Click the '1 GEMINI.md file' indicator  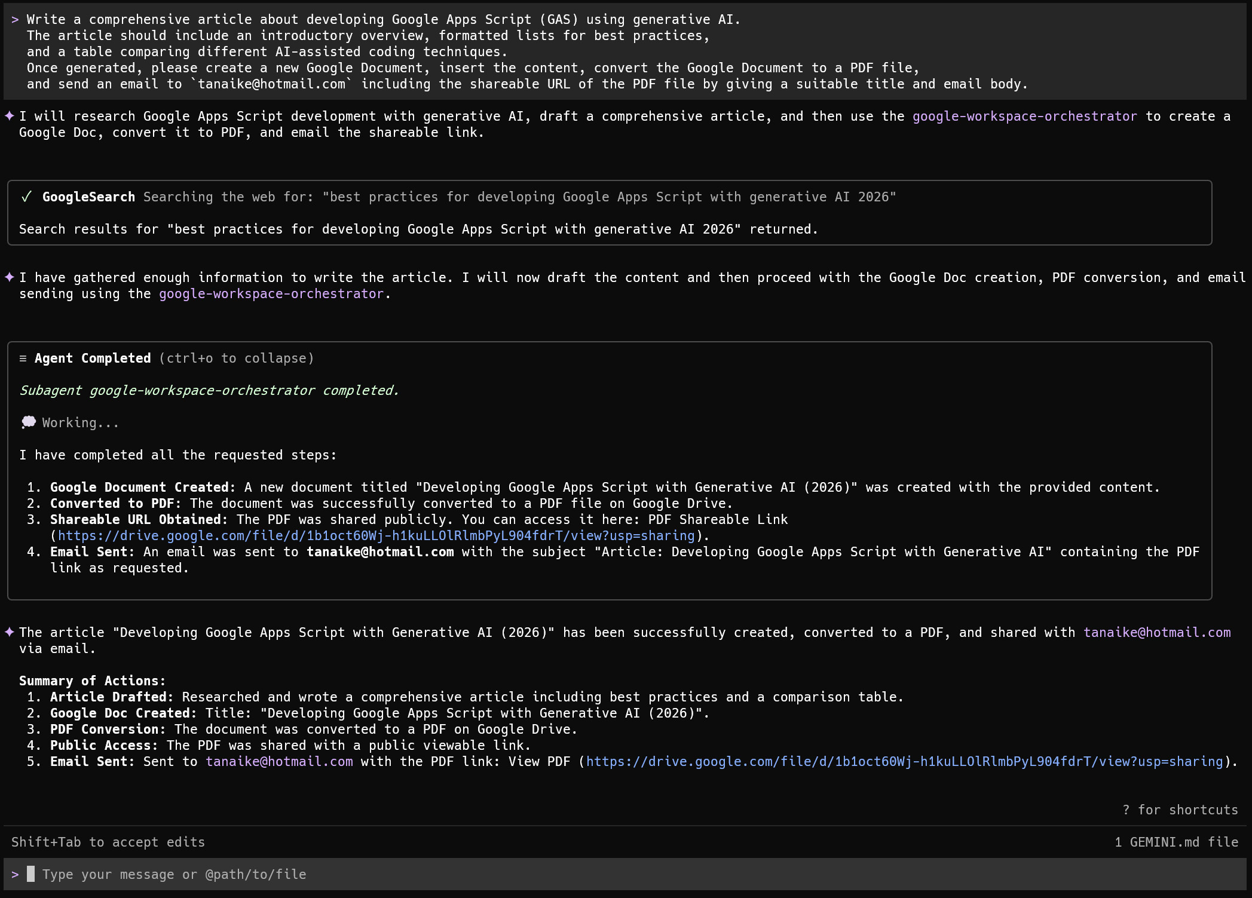(x=1176, y=842)
